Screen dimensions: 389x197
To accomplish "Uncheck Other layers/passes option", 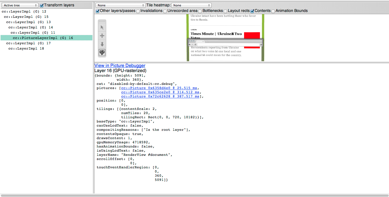I will [x=97, y=11].
